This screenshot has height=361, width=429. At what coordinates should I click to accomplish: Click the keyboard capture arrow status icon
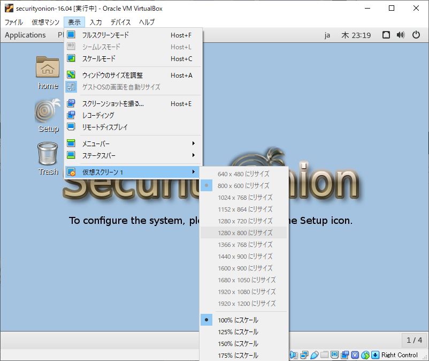click(x=375, y=355)
